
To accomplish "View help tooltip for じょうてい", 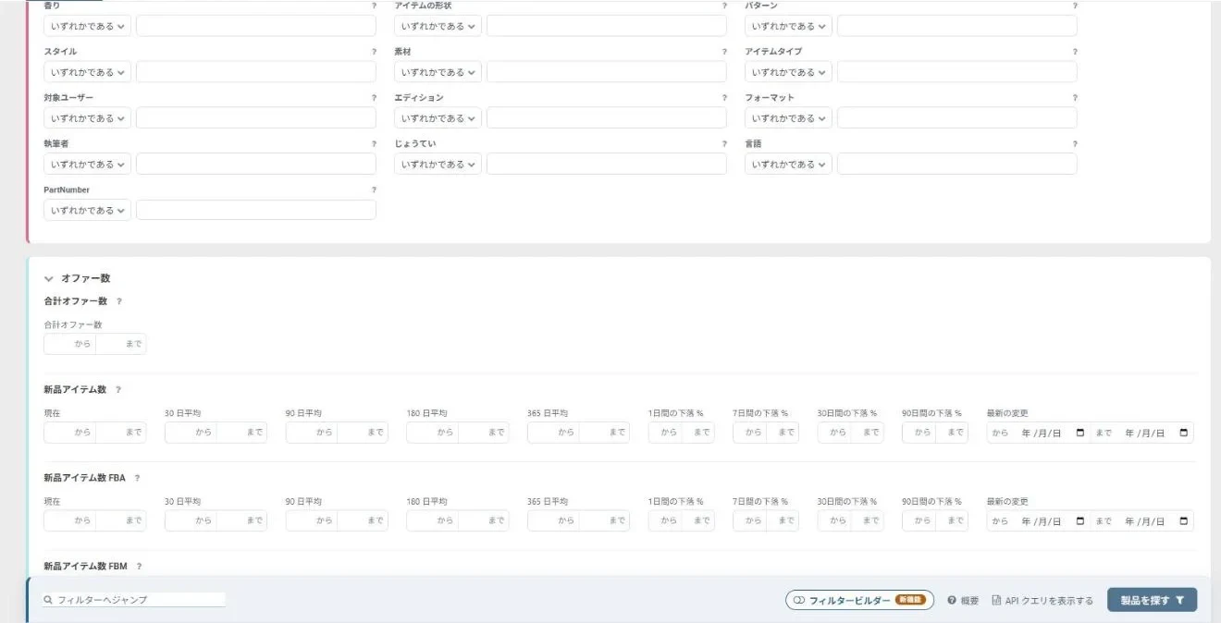I will coord(724,144).
